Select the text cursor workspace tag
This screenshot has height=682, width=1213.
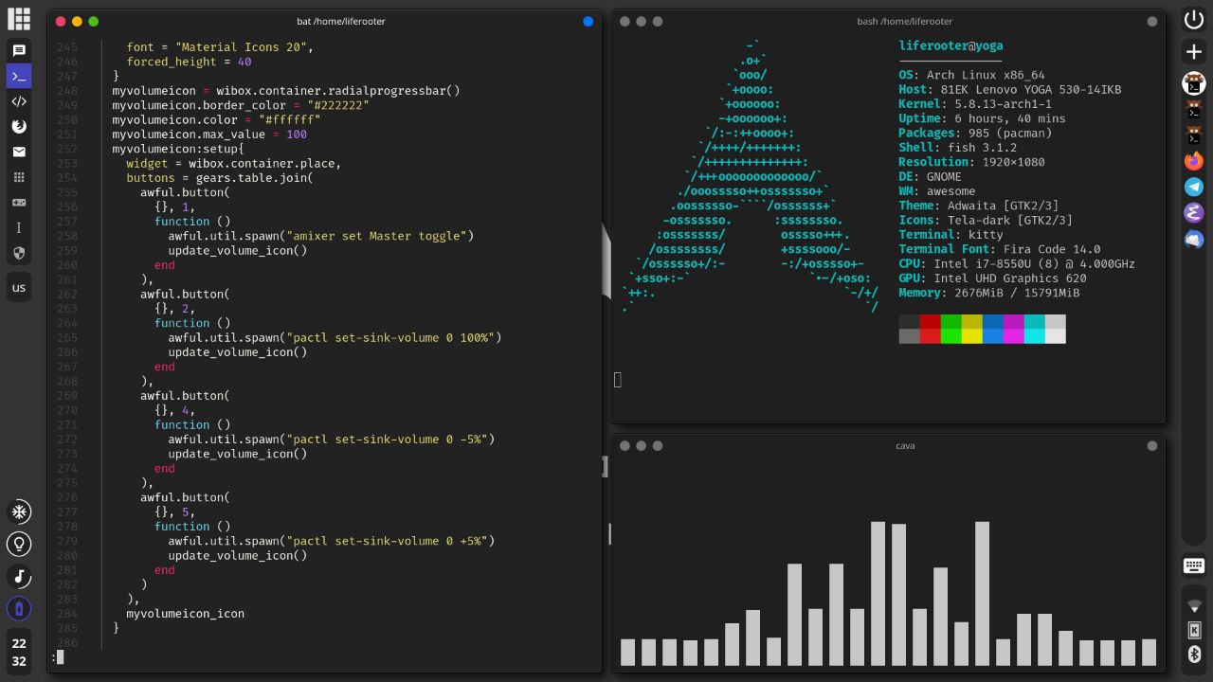19,227
